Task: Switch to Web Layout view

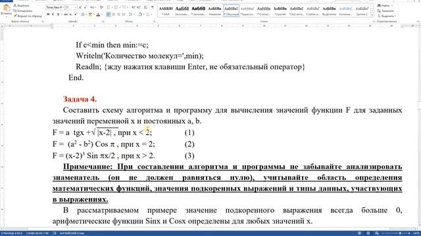Action: coord(377,233)
